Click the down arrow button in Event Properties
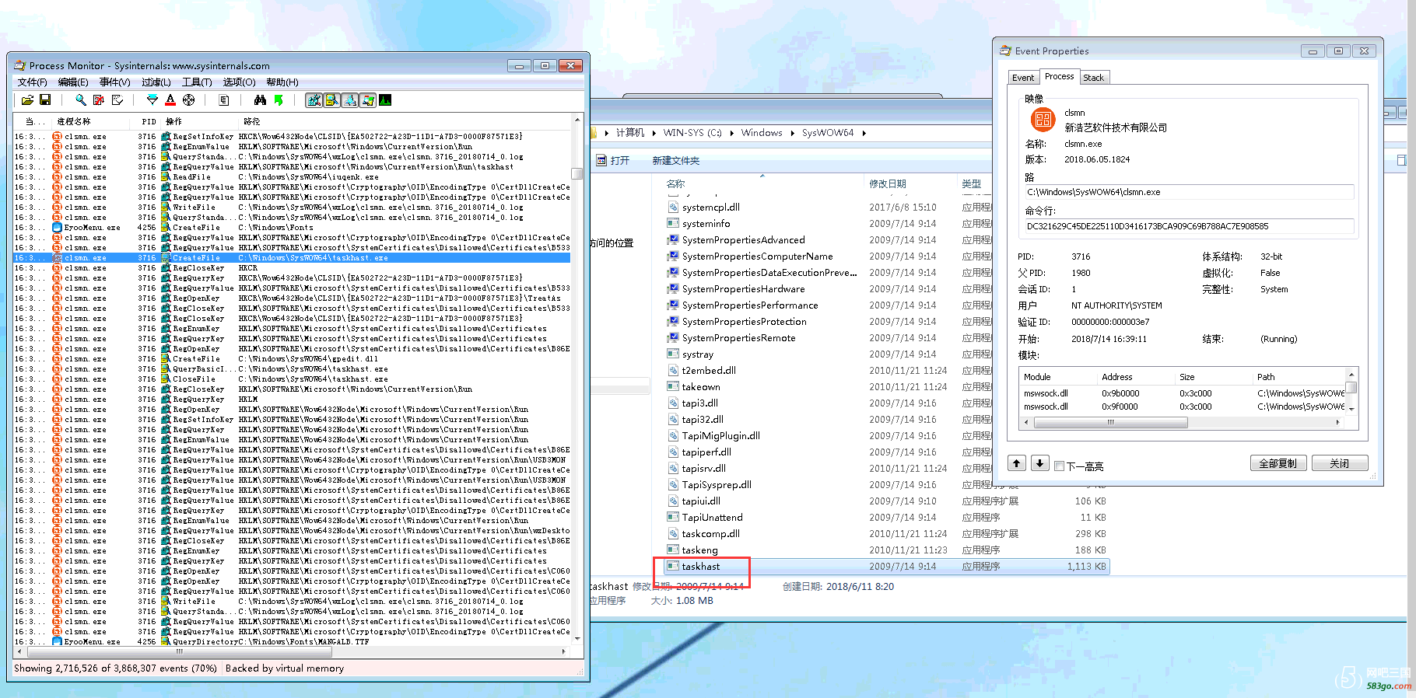The image size is (1416, 698). click(1039, 463)
